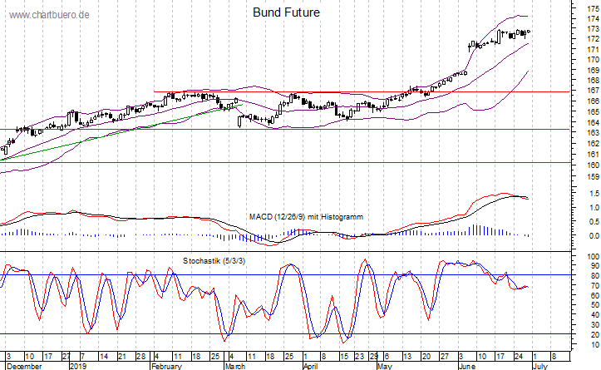Click the date label 13 in May
This screenshot has width=601, height=370.
coord(407,357)
